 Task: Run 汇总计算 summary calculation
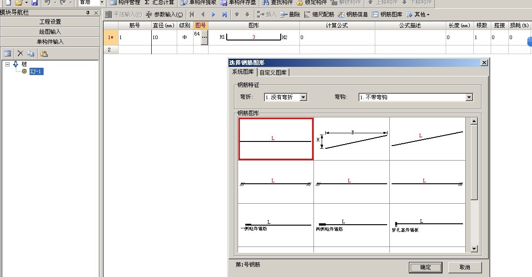click(x=159, y=2)
